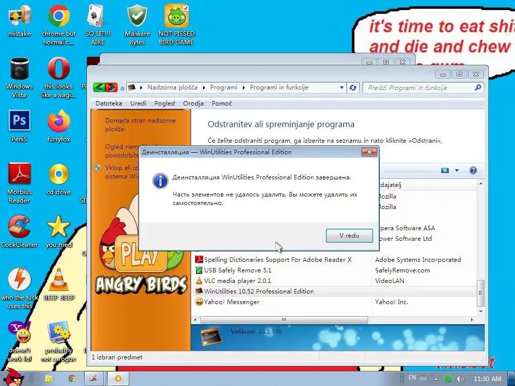Click 'Nadzorna plošča' breadcrumb
This screenshot has width=515, height=386.
pos(173,87)
